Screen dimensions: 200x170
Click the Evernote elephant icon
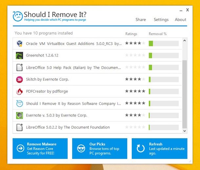(x=20, y=116)
